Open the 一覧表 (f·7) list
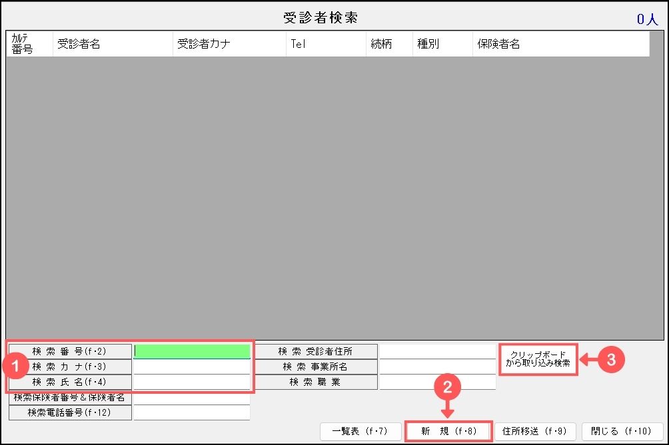This screenshot has height=445, width=669. [360, 431]
